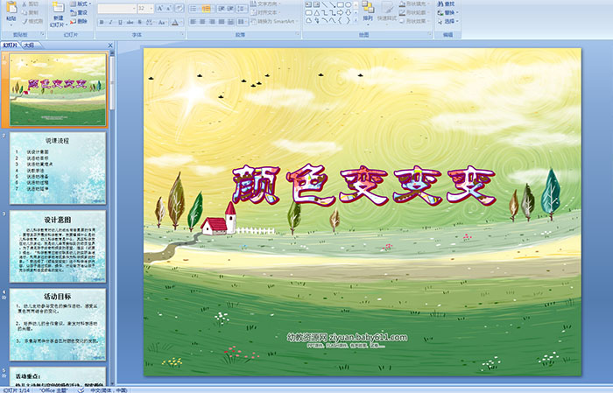This screenshot has height=393, width=613.
Task: Select the oval shape in the shapes gallery
Action: [348, 4]
